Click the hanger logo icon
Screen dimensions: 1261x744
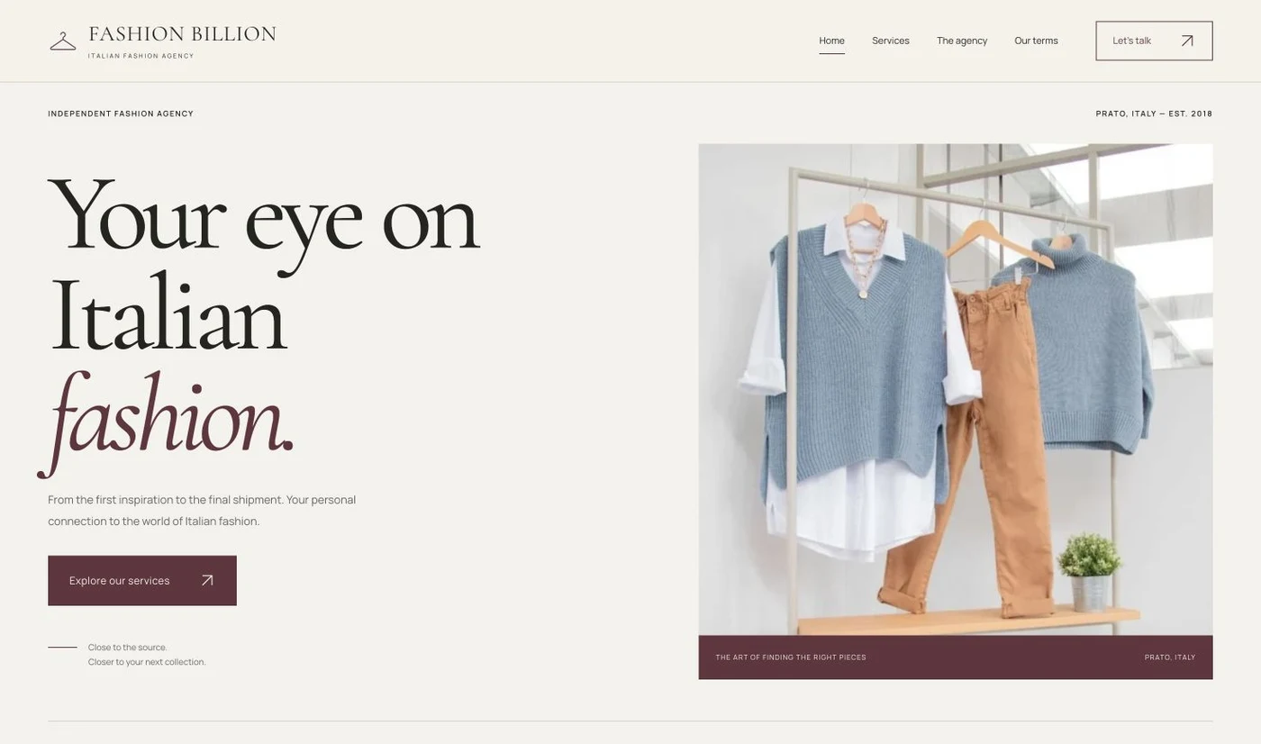(63, 41)
